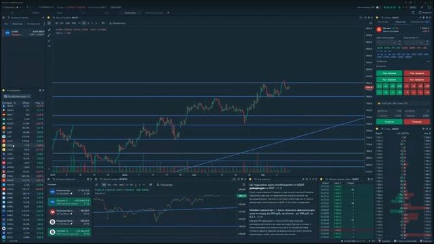The image size is (434, 244).
Task: Click the green market buy button
Action: pos(389,80)
